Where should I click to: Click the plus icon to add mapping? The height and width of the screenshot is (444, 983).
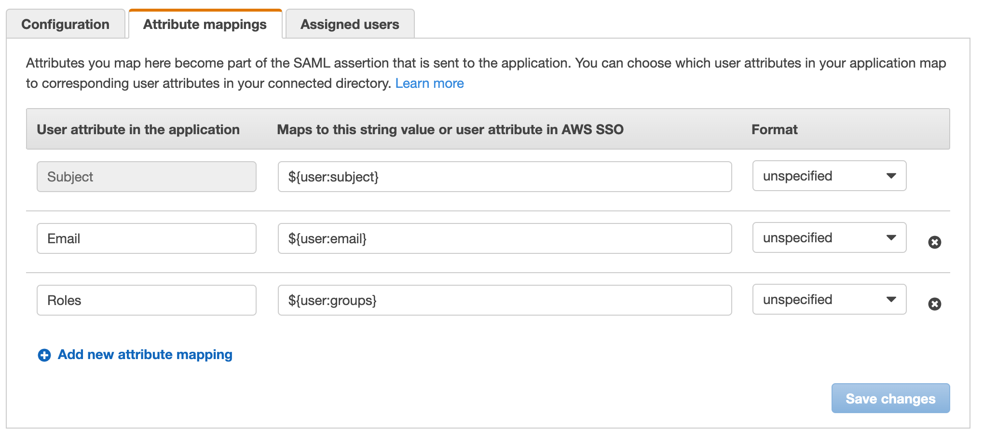click(x=44, y=355)
